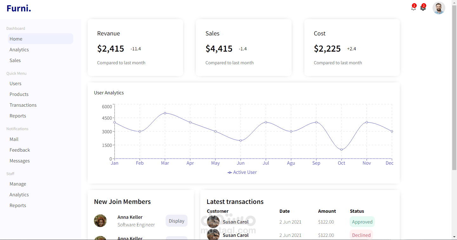Toggle Active User legend in chart

point(242,172)
